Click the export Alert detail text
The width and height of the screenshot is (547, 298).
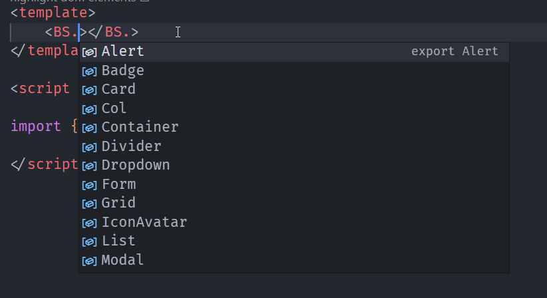(455, 52)
